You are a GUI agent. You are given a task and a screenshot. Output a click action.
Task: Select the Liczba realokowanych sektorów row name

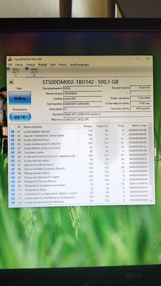[42, 144]
